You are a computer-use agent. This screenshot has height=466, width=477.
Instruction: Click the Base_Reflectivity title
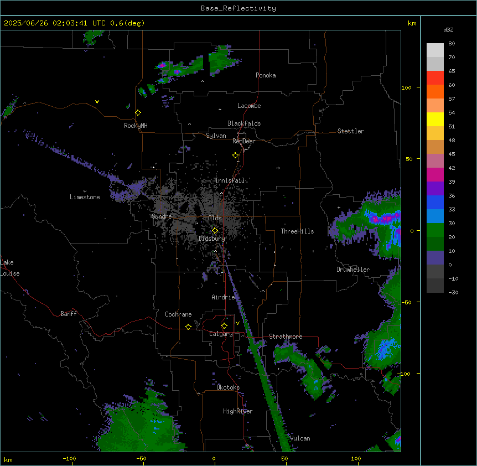coord(239,8)
